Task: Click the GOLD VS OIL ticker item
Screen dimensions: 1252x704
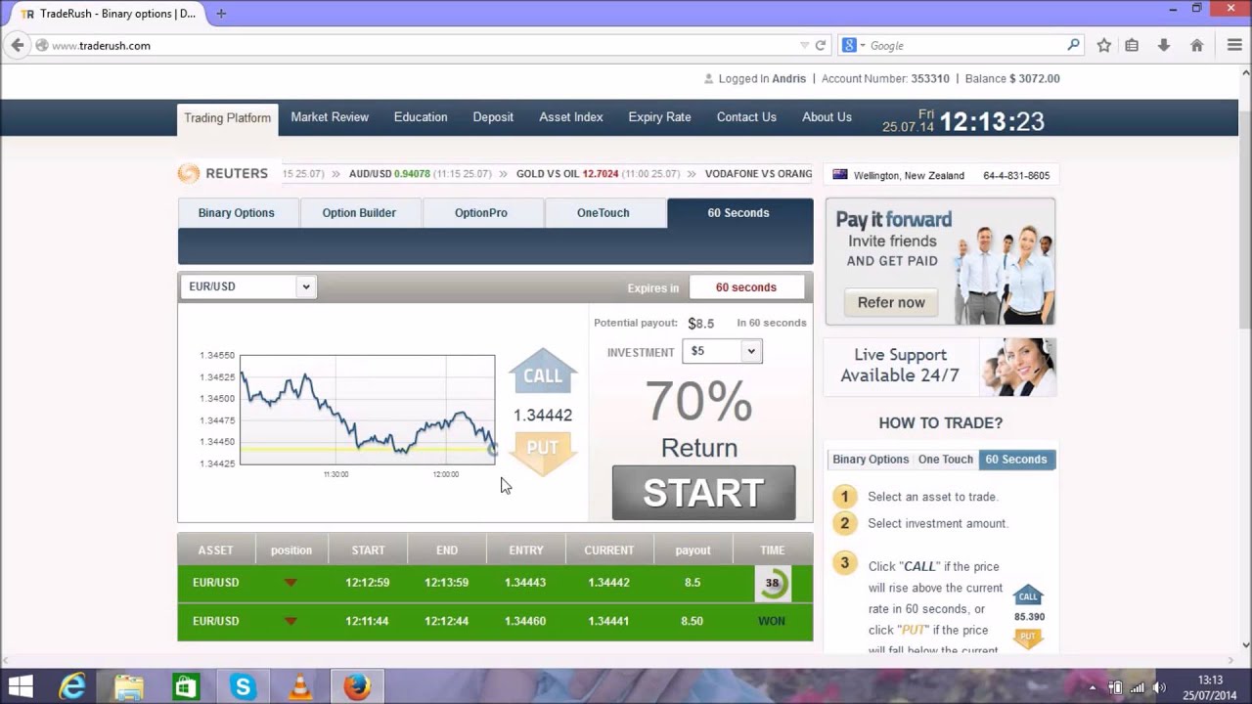Action: tap(598, 174)
